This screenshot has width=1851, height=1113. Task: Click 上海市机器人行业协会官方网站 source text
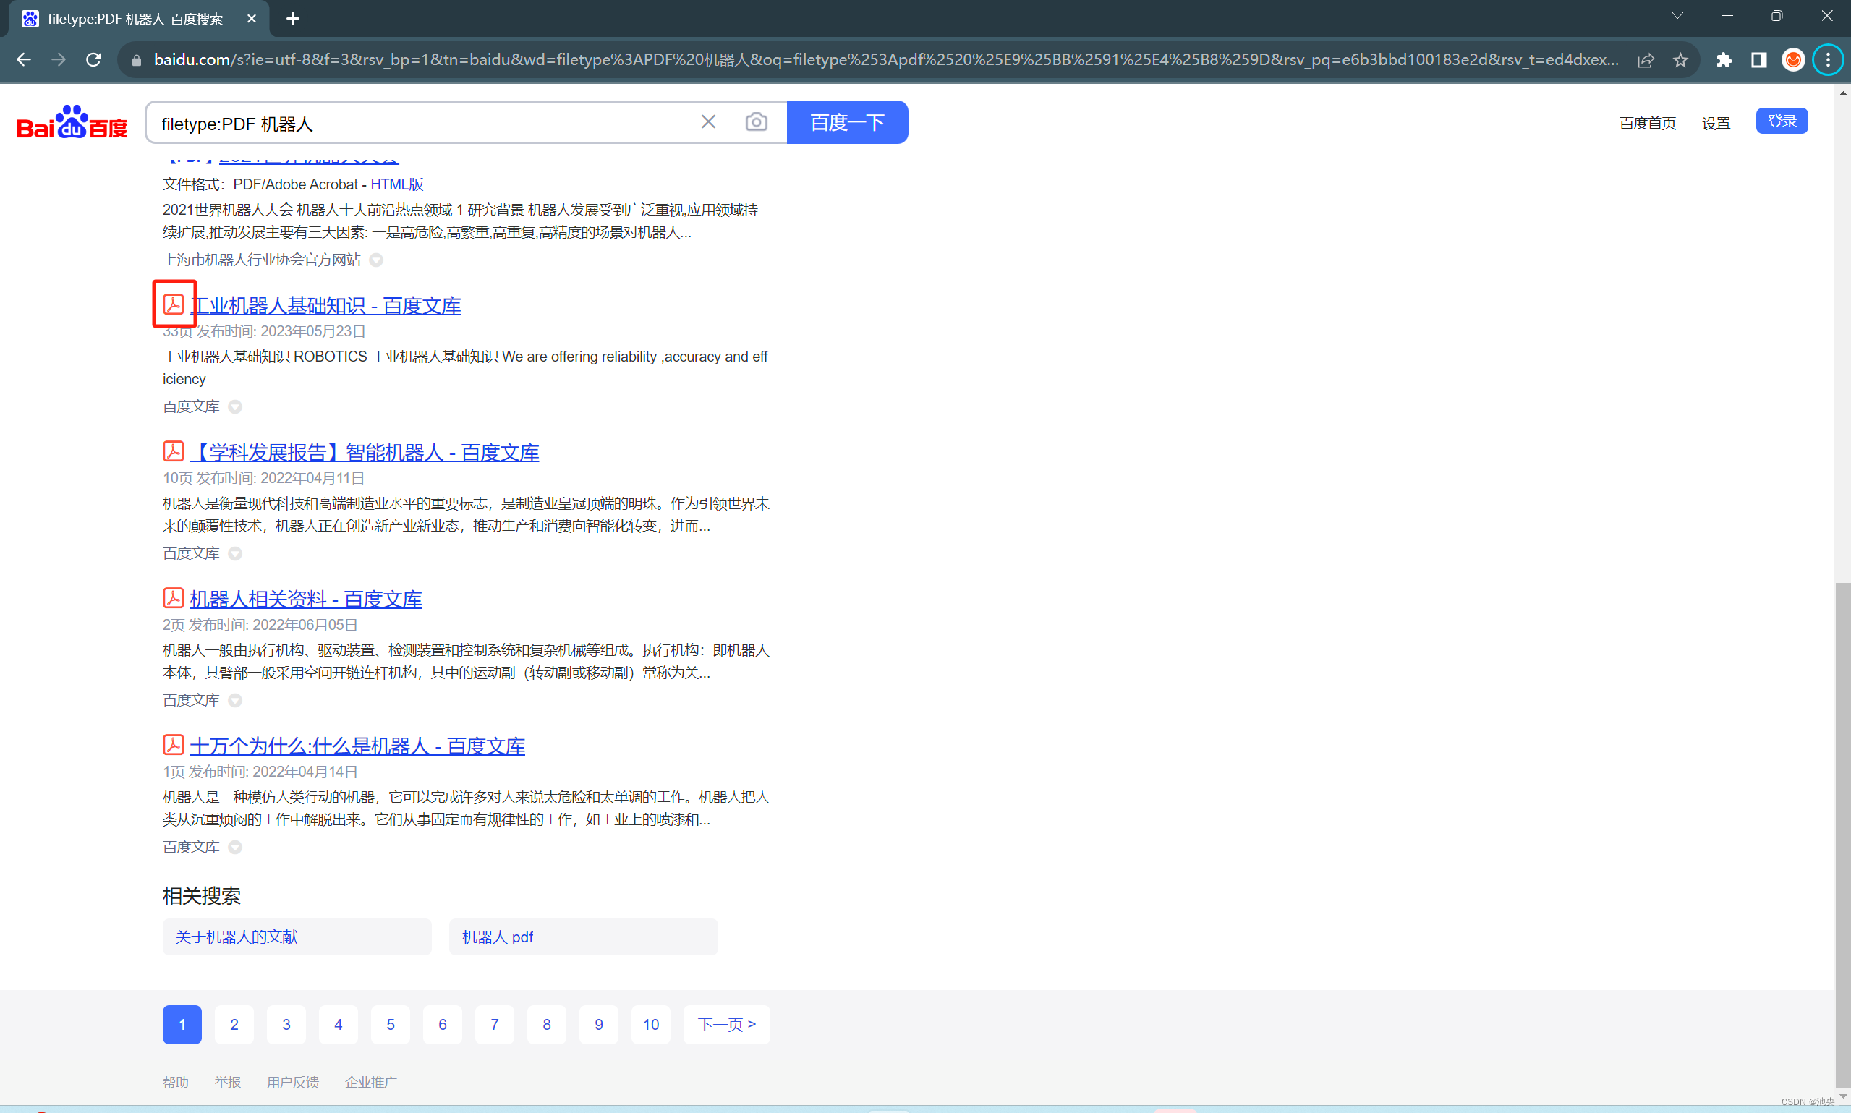pyautogui.click(x=262, y=260)
